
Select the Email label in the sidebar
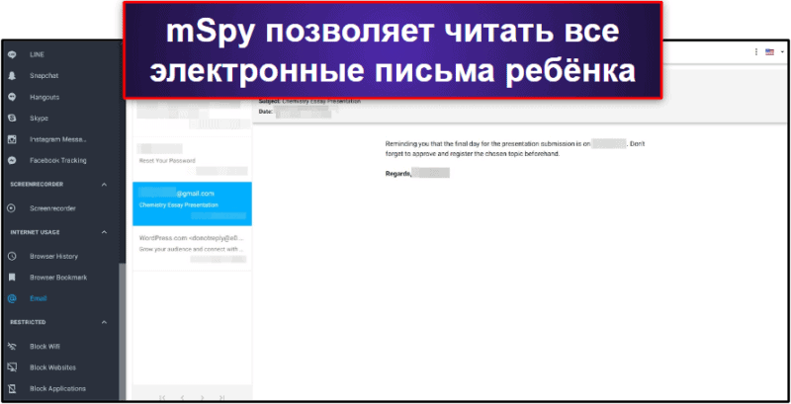[x=39, y=298]
